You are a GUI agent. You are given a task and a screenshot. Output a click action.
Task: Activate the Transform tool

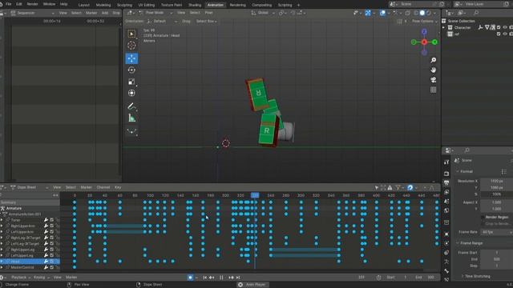[x=131, y=93]
